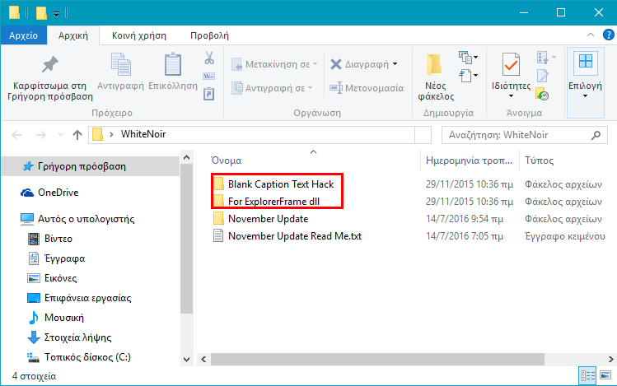This screenshot has width=617, height=386.
Task: Click the Copy path icon in Πρόχειρο group
Action: pos(209,76)
